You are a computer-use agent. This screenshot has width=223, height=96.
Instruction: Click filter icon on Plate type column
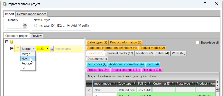tap(193, 83)
